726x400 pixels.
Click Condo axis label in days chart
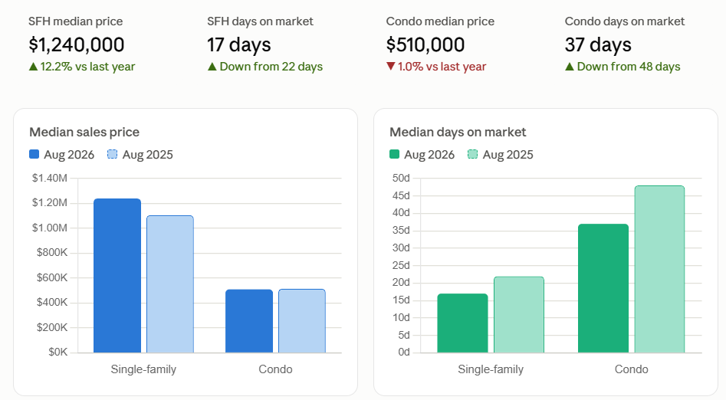pyautogui.click(x=632, y=369)
